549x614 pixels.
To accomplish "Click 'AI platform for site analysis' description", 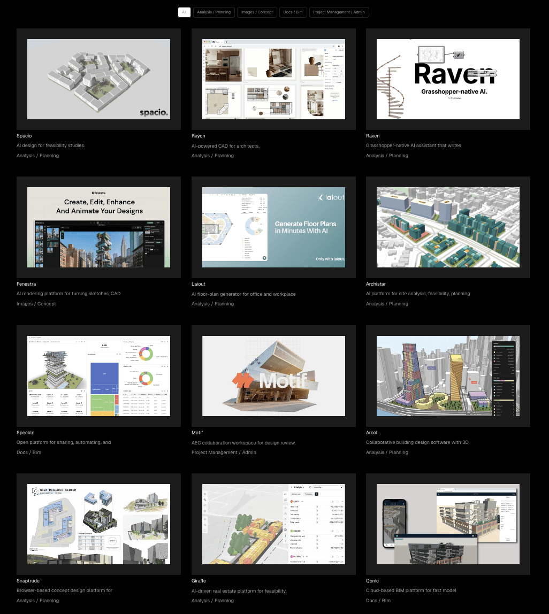I will coord(418,293).
